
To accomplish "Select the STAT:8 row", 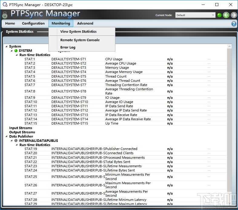I will point(126,91).
